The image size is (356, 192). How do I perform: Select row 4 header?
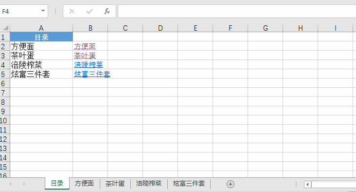5,65
